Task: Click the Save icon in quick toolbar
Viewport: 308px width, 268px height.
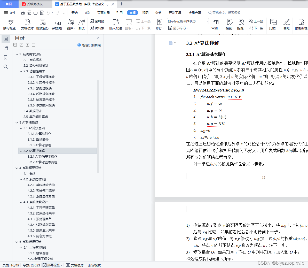Action: (x=22, y=13)
